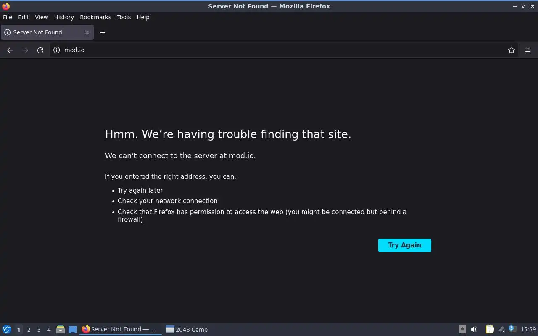Viewport: 538px width, 336px height.
Task: Switch to workspace 2
Action: pyautogui.click(x=29, y=330)
